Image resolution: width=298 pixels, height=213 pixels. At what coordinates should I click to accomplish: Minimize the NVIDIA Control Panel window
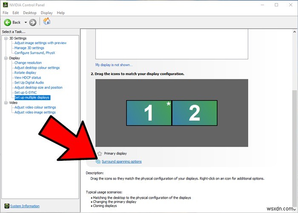click(263, 5)
